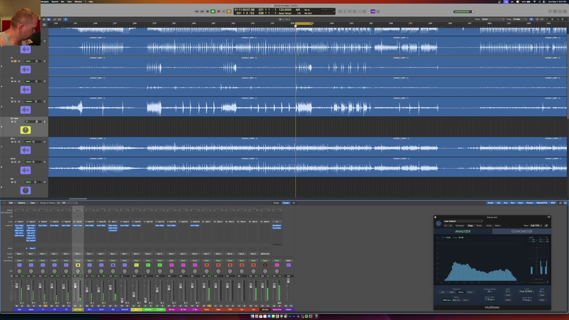Switch to the Goniometer tab
The width and height of the screenshot is (569, 320).
pos(521,231)
